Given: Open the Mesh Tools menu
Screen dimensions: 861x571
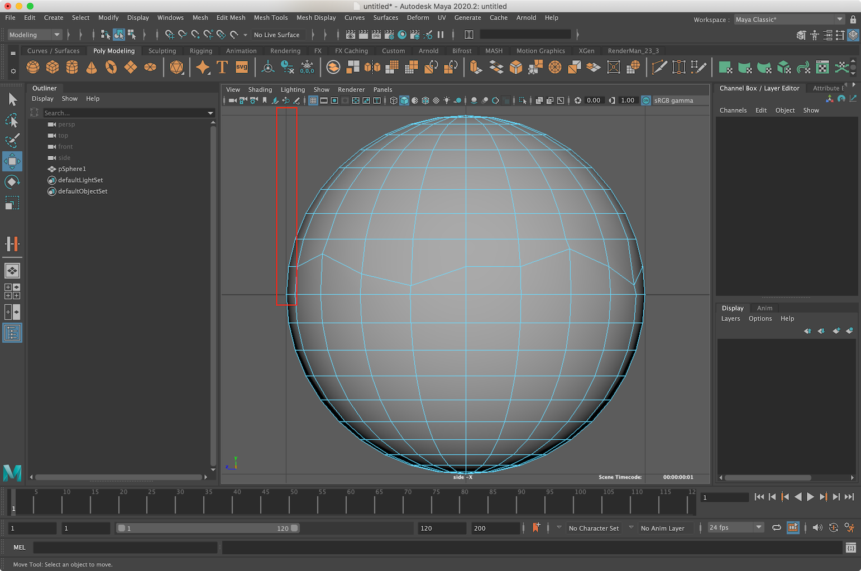Looking at the screenshot, I should pyautogui.click(x=270, y=17).
